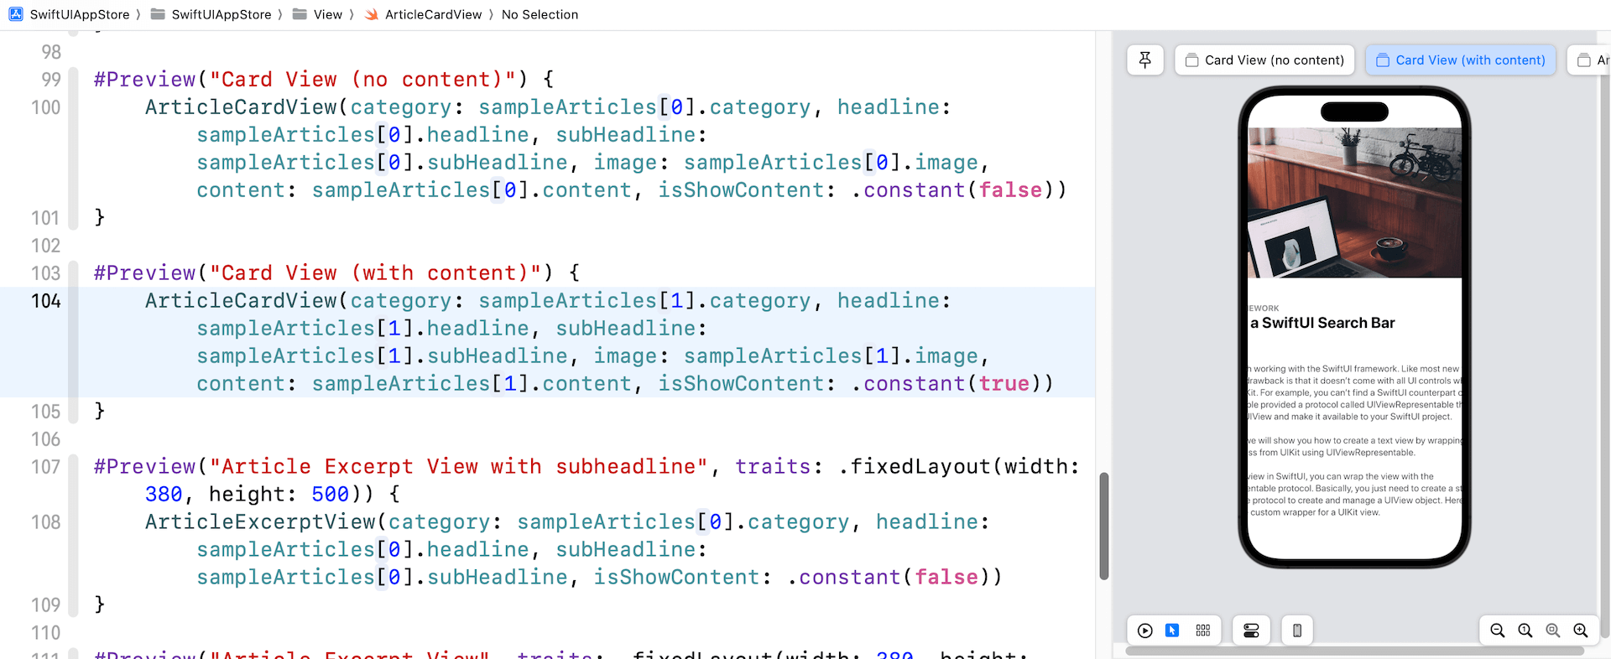Click line number 109 in the gutter
This screenshot has height=659, width=1611.
pyautogui.click(x=46, y=605)
